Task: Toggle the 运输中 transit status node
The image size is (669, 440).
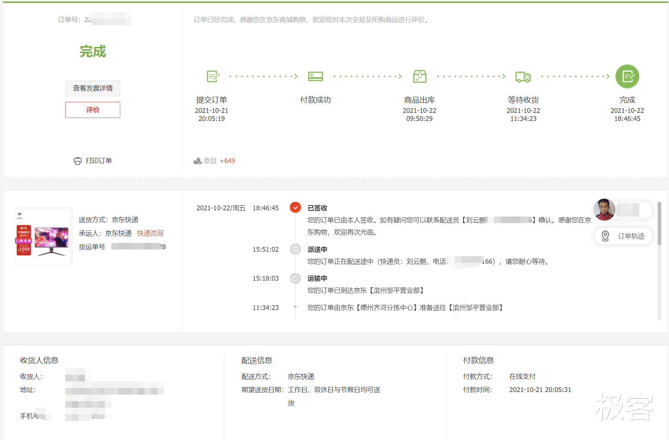Action: (295, 278)
